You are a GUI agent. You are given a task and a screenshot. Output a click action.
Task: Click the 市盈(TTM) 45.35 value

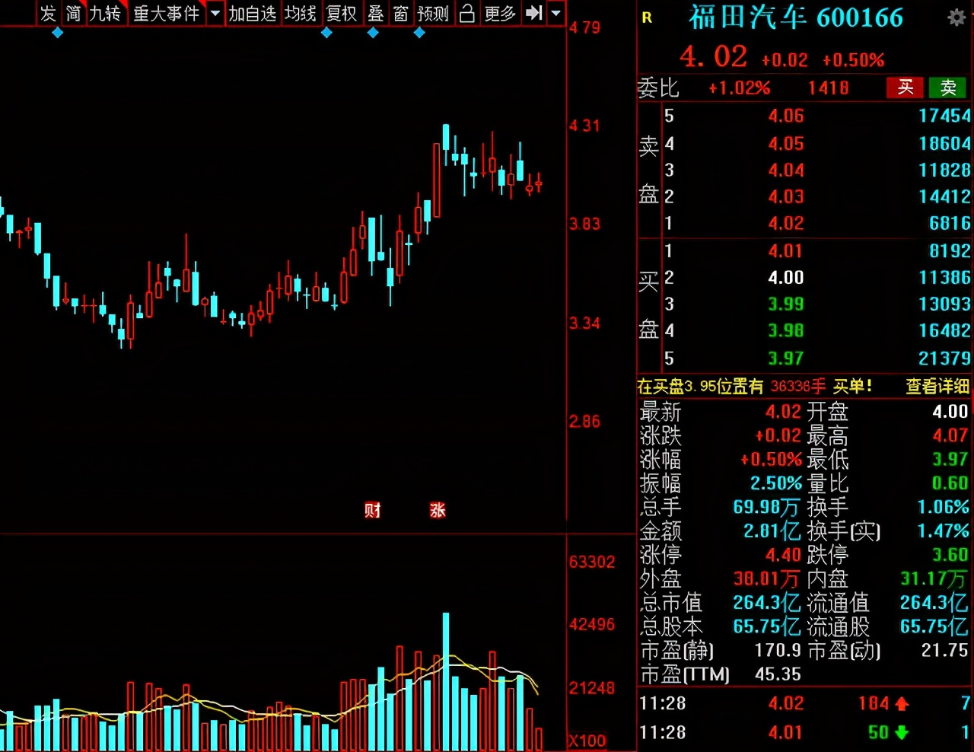coord(778,674)
